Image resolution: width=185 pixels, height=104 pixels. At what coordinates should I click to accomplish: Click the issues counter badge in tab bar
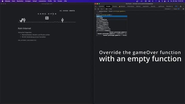(176, 6)
